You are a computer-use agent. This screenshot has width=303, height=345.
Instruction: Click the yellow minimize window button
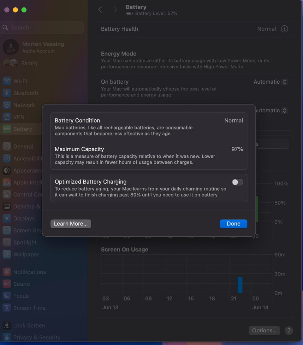(15, 10)
